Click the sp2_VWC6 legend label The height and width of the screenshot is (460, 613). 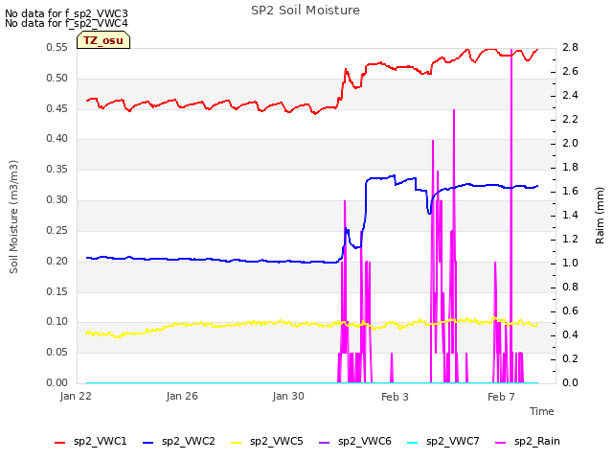(x=365, y=441)
